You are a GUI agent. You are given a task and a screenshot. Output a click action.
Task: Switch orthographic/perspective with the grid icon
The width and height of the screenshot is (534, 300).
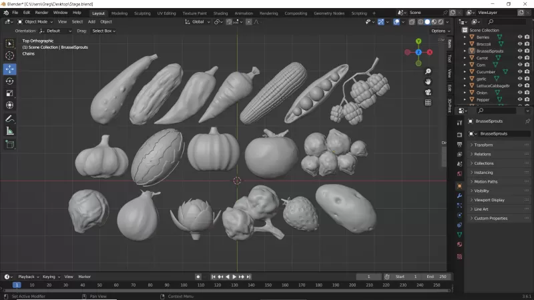click(x=428, y=103)
